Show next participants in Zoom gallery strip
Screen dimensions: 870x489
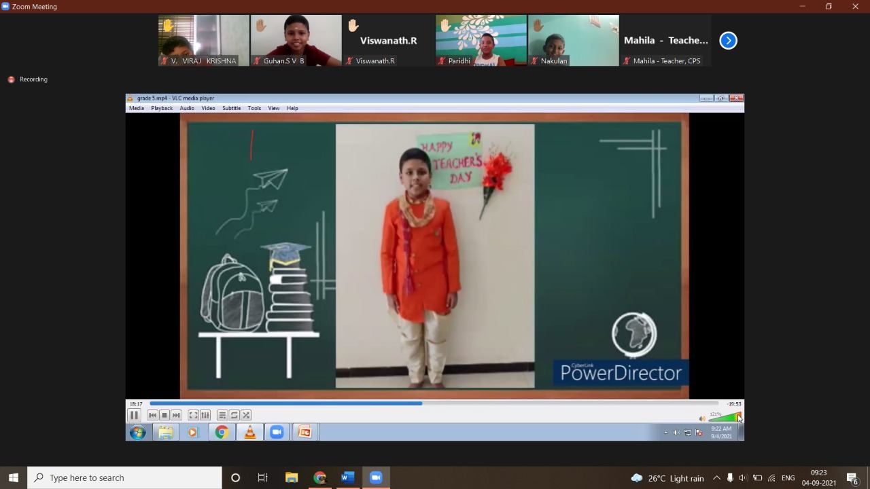[728, 41]
